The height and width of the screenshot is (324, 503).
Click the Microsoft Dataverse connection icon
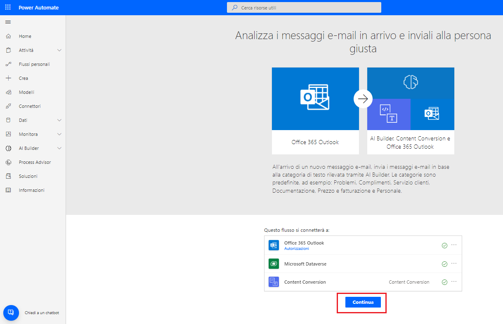point(274,264)
